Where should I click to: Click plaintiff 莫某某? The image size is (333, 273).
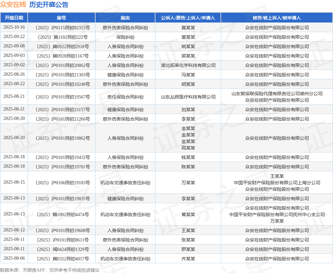click(x=188, y=28)
